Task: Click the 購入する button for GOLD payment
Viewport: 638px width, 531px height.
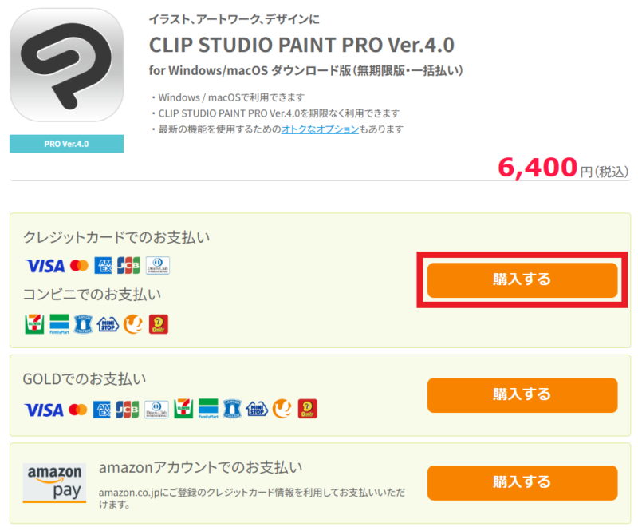Action: [522, 395]
